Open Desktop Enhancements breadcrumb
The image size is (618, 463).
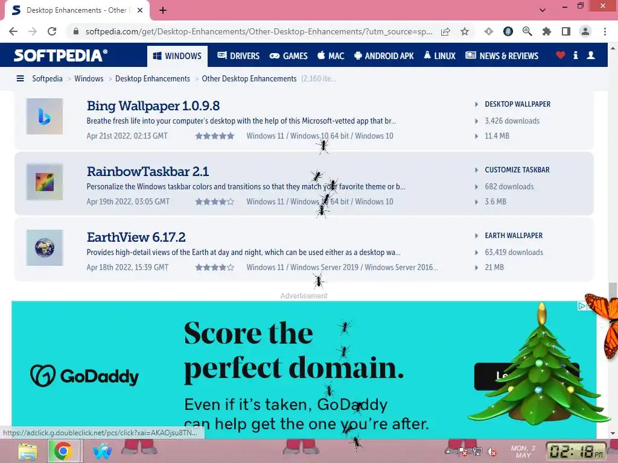pyautogui.click(x=153, y=78)
